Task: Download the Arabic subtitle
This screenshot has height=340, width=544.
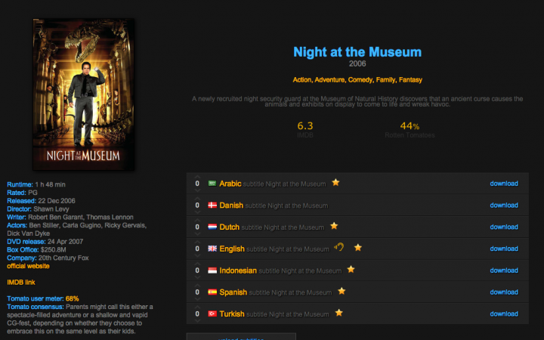Action: pyautogui.click(x=504, y=184)
